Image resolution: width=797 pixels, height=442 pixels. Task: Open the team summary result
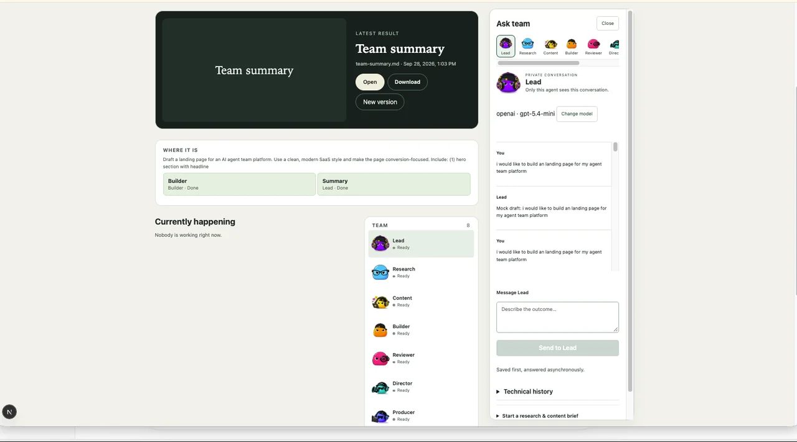click(x=370, y=82)
